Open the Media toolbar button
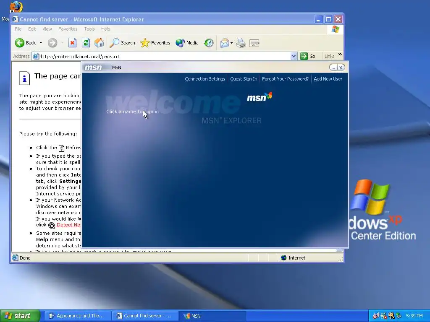This screenshot has width=430, height=322. pyautogui.click(x=187, y=43)
